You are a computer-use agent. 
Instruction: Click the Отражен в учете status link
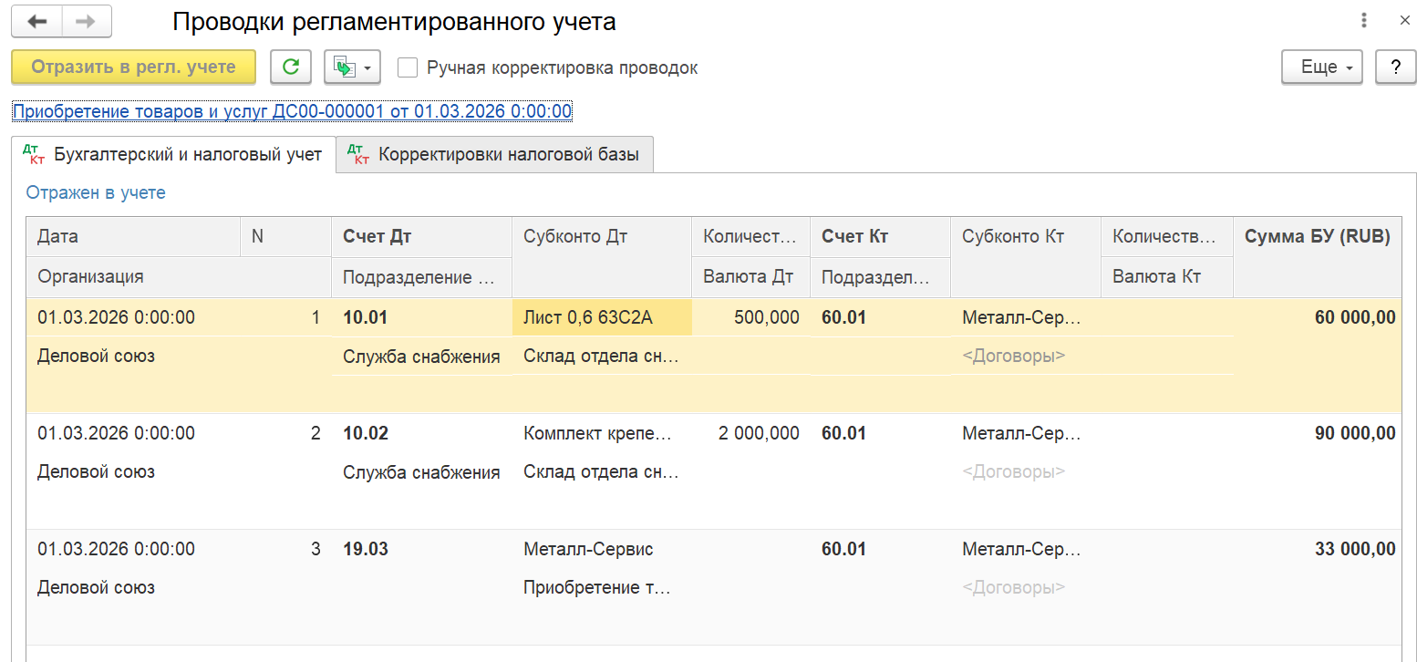tap(96, 192)
